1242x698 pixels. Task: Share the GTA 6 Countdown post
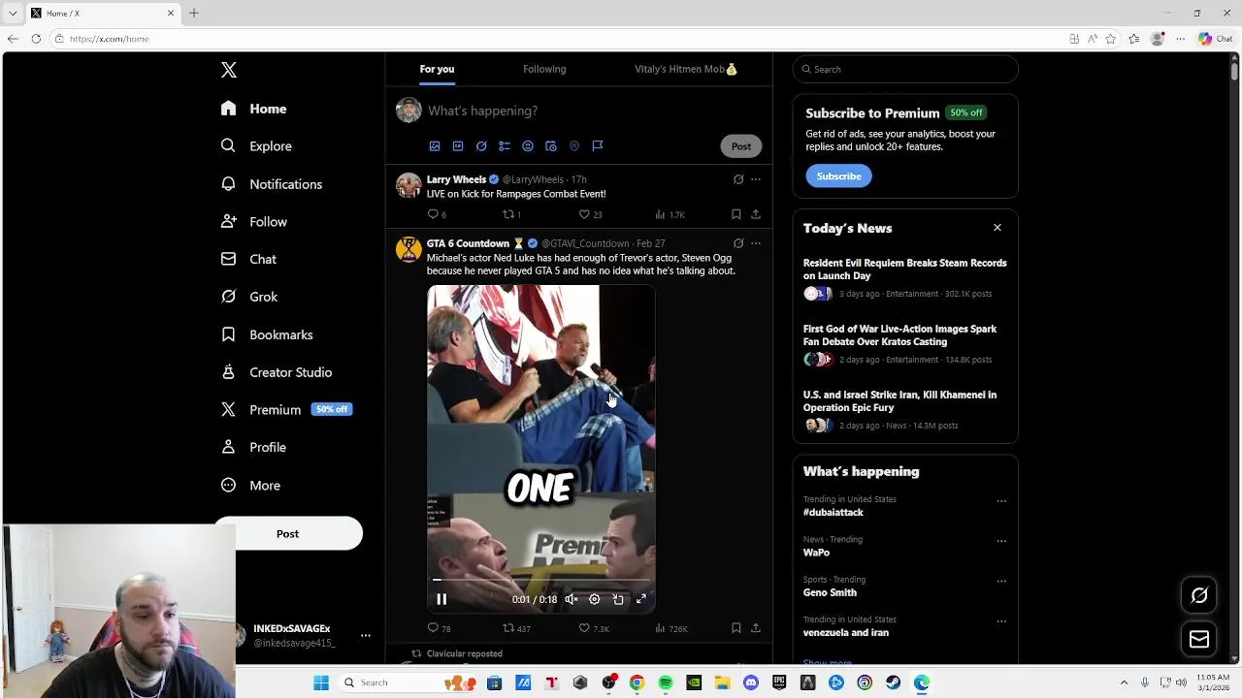756,628
